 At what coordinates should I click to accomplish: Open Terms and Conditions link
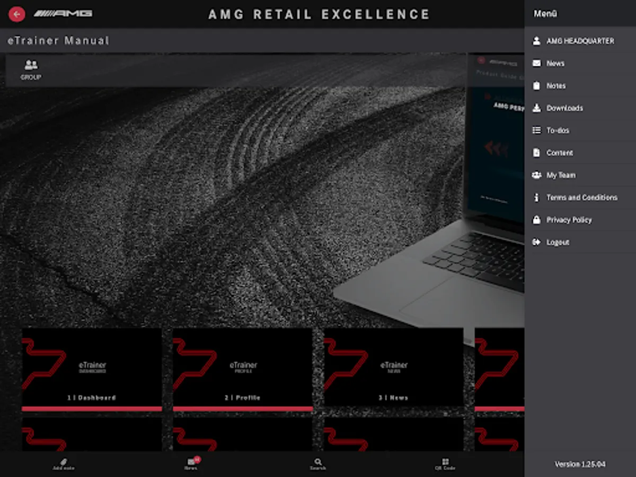coord(582,197)
